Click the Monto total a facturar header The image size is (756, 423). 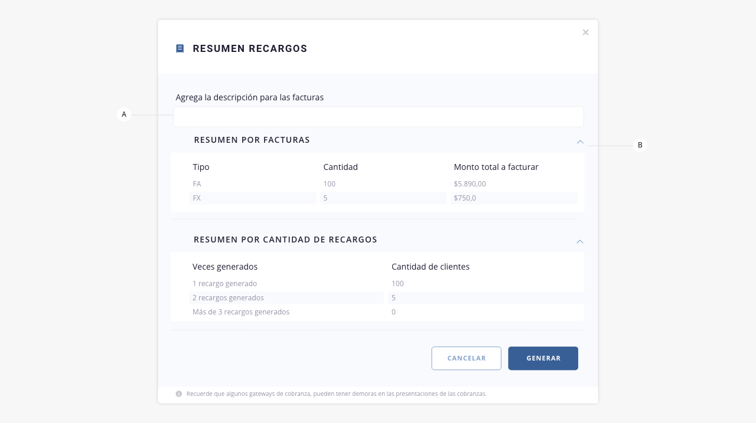coord(496,167)
